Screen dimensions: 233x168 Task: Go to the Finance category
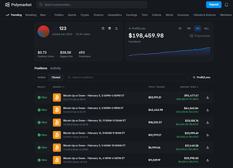coord(98,15)
